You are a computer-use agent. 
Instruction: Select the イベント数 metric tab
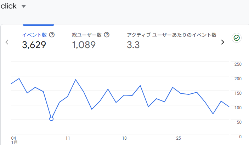34,35
